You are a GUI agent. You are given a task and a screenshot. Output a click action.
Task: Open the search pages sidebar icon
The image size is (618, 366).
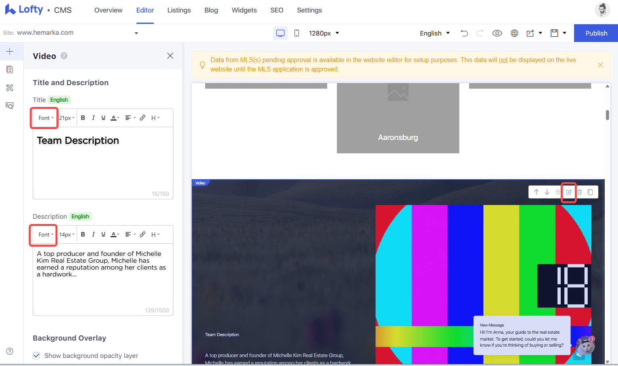point(10,106)
